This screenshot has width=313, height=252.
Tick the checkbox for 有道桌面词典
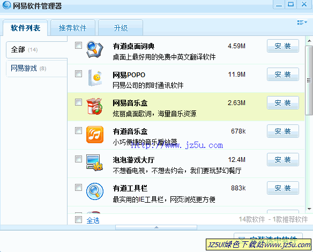(x=78, y=46)
